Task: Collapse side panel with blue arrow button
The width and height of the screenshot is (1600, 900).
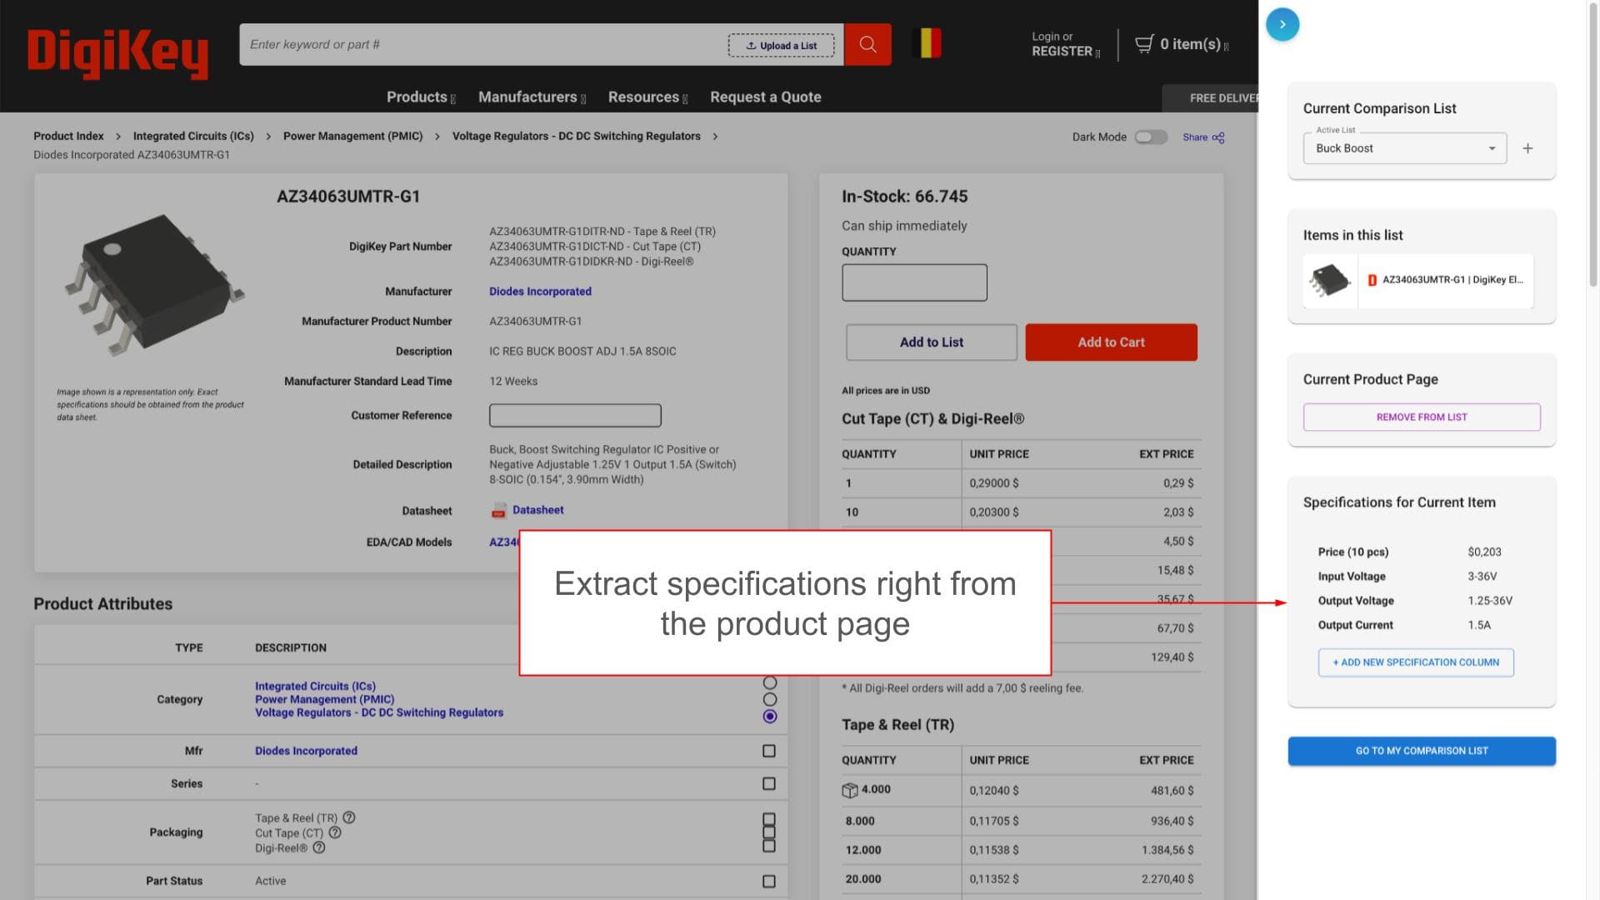Action: click(x=1282, y=24)
